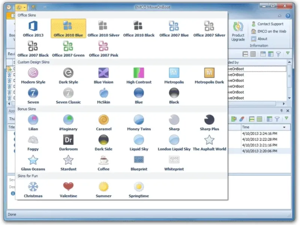This screenshot has height=225, width=300.
Task: Apply the Office 2010 Silver skin
Action: point(103,29)
